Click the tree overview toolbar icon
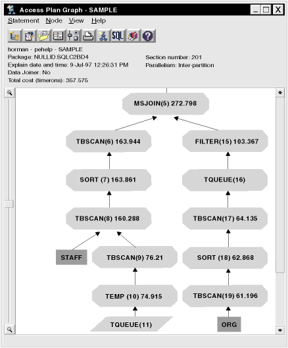288x348 pixels. [14, 36]
